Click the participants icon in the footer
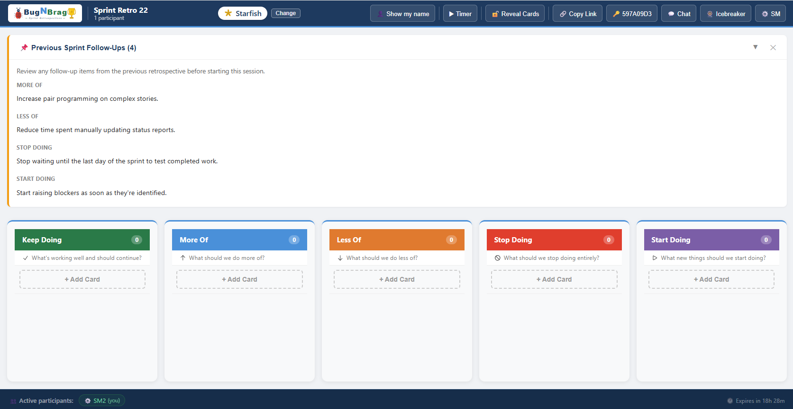This screenshot has width=793, height=409. (x=13, y=401)
